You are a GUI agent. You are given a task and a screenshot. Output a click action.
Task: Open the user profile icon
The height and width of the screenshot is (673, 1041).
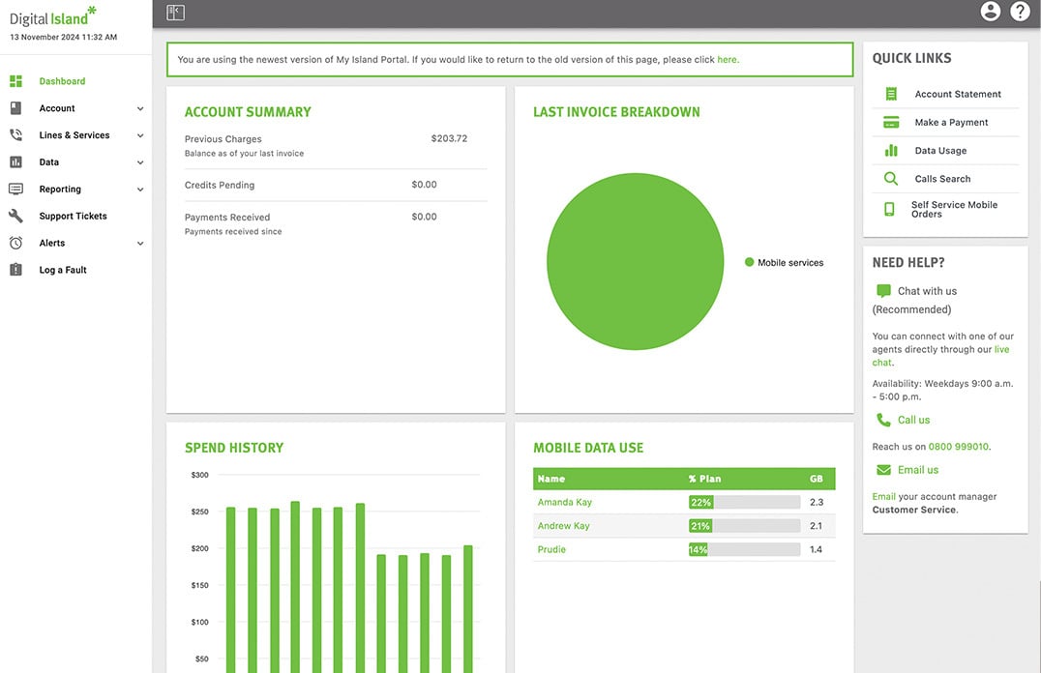pos(990,12)
